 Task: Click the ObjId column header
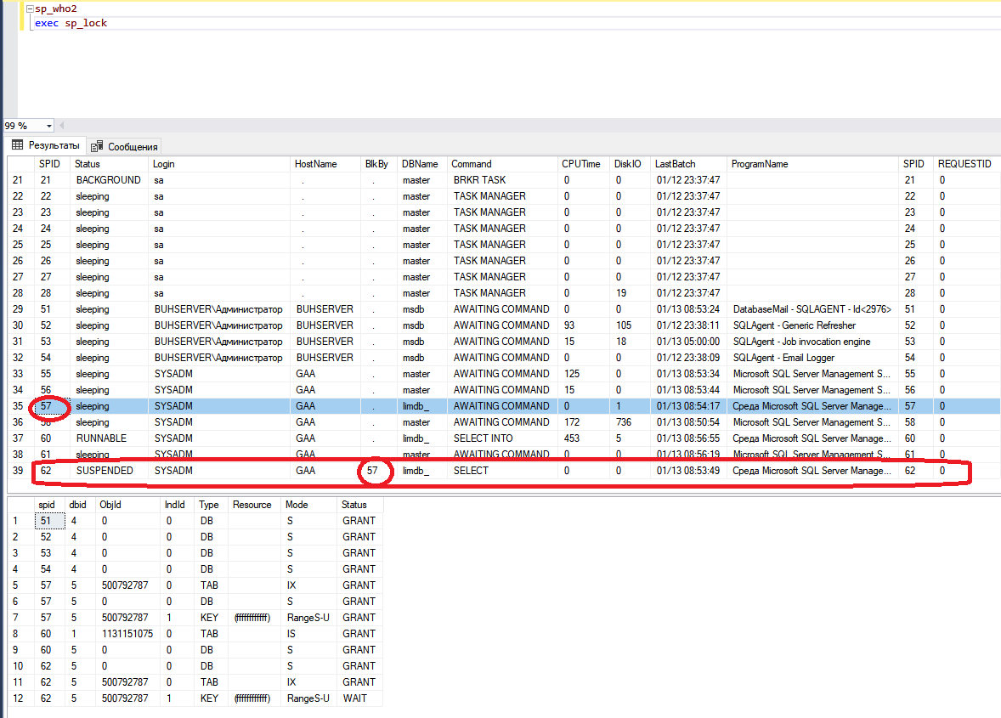110,505
